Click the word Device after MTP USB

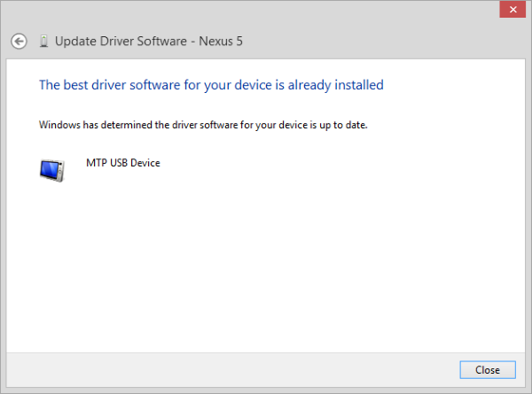click(x=145, y=163)
